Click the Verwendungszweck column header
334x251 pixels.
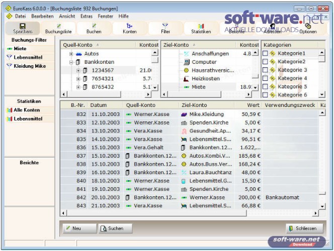click(x=290, y=105)
